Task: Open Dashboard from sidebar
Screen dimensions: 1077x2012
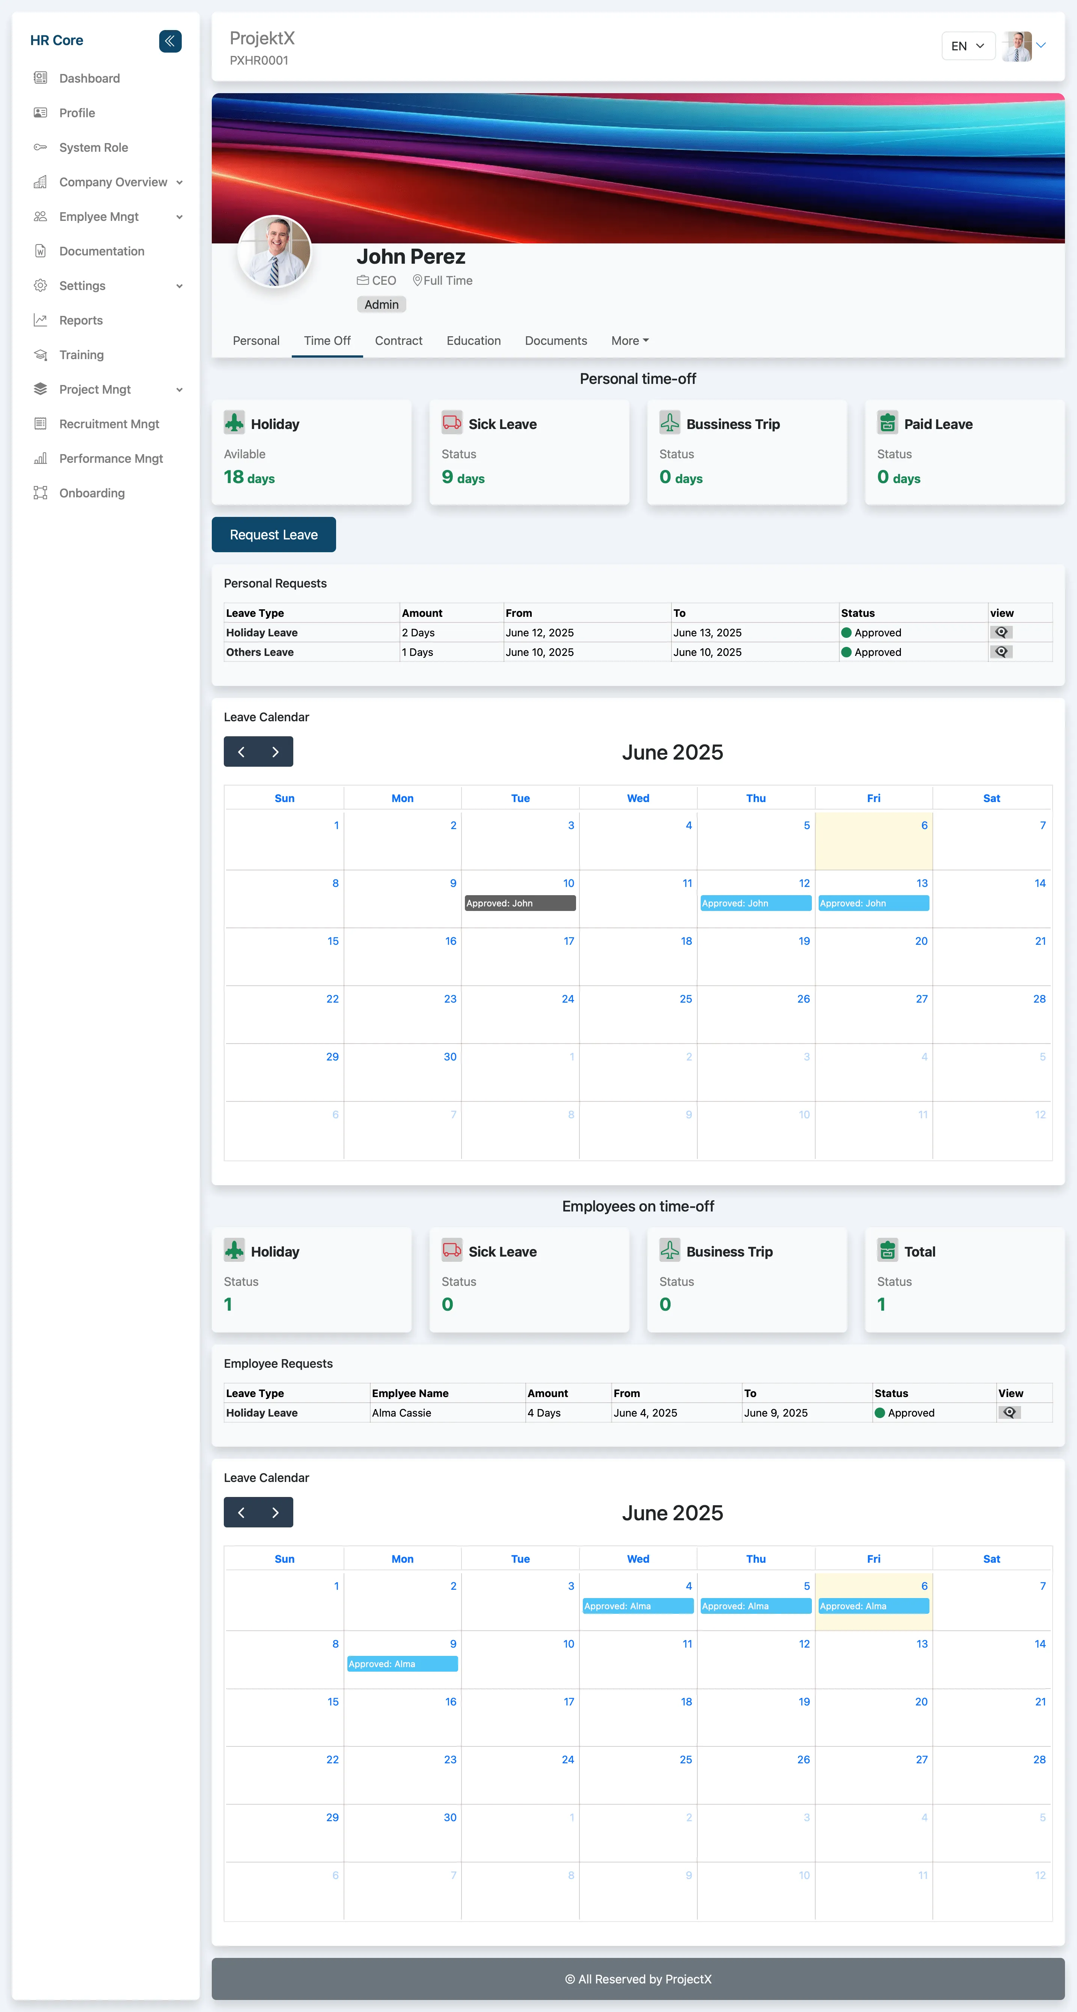Action: [x=89, y=78]
